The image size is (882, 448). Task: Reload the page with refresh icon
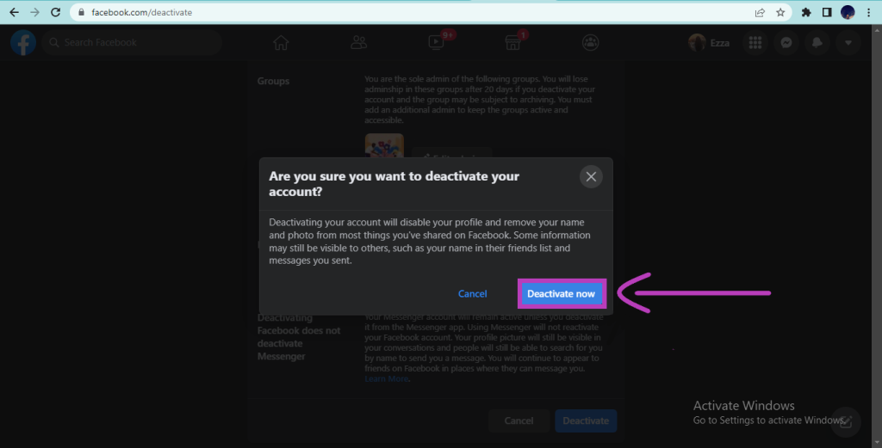pyautogui.click(x=55, y=12)
